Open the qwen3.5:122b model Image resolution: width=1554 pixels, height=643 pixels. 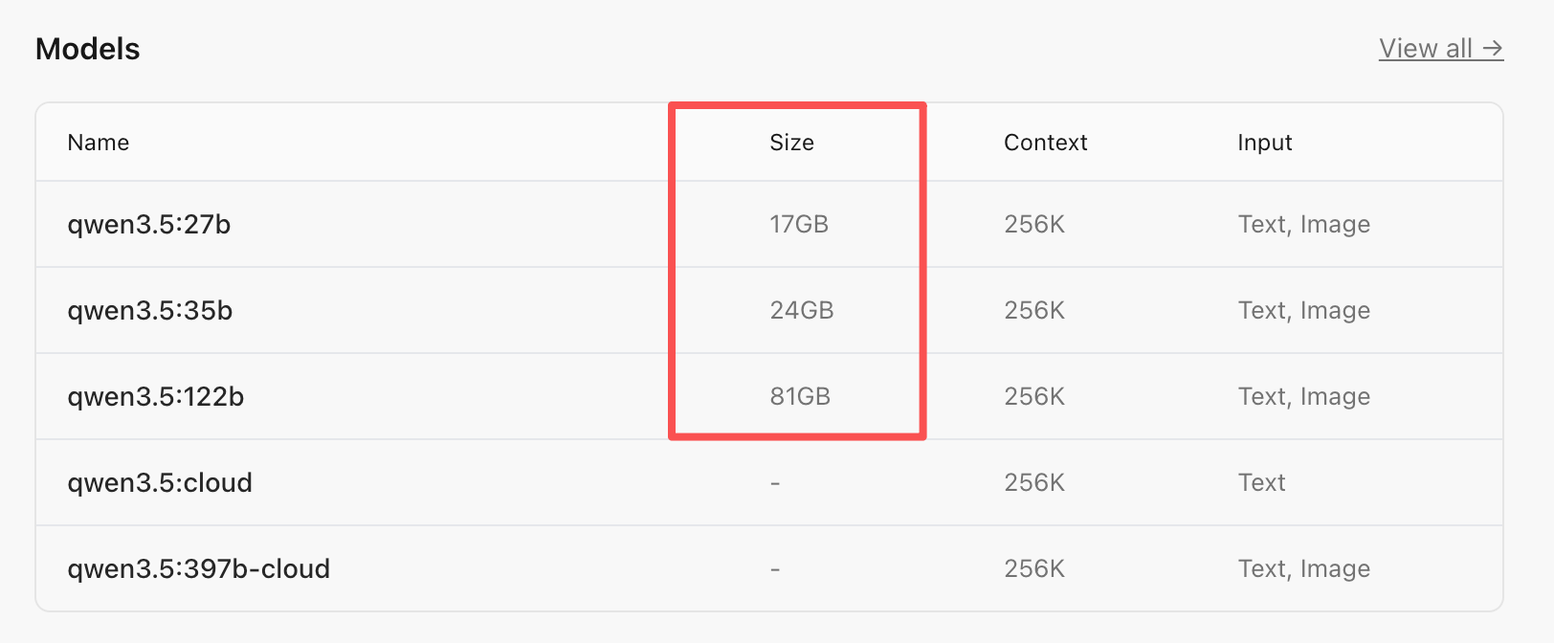(x=156, y=397)
